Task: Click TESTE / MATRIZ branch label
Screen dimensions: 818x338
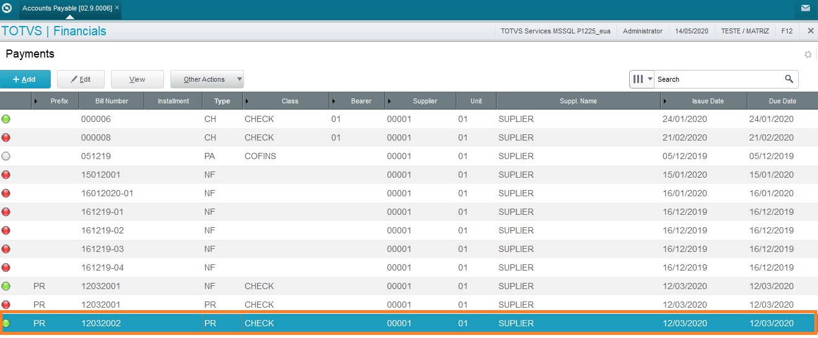Action: 745,31
